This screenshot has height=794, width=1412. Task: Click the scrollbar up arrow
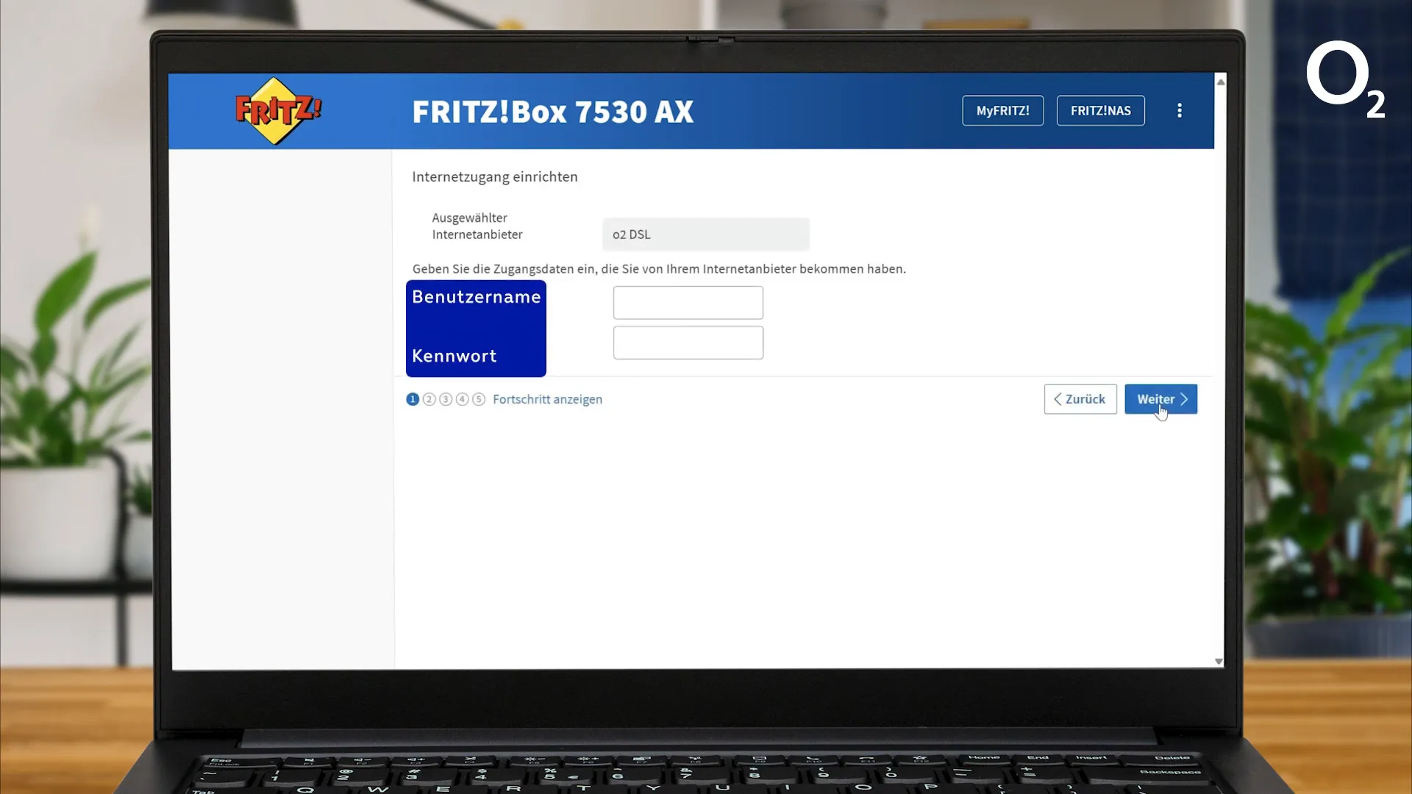(1221, 82)
